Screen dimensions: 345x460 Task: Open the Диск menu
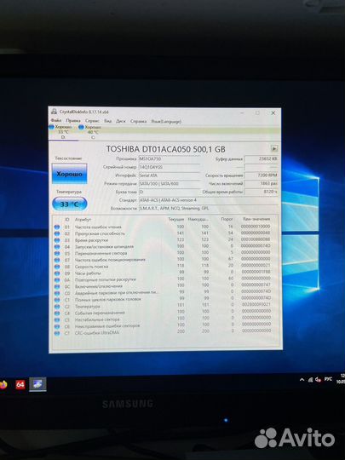point(121,121)
